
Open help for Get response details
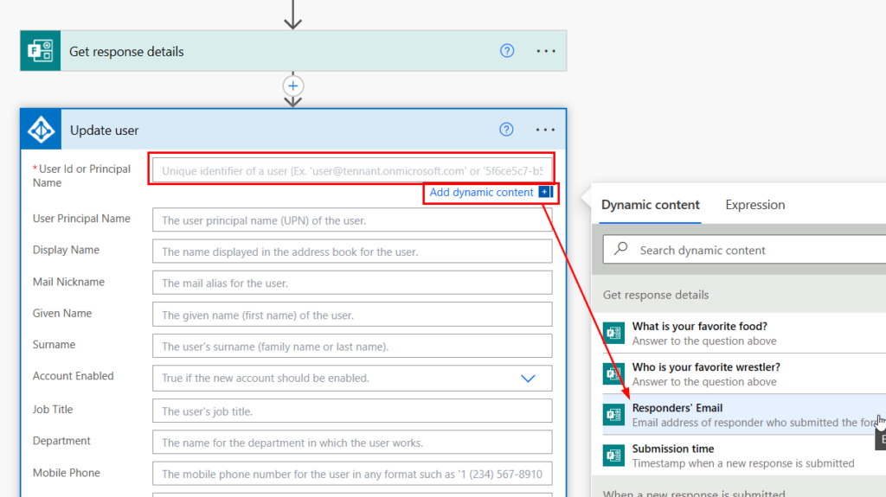507,51
